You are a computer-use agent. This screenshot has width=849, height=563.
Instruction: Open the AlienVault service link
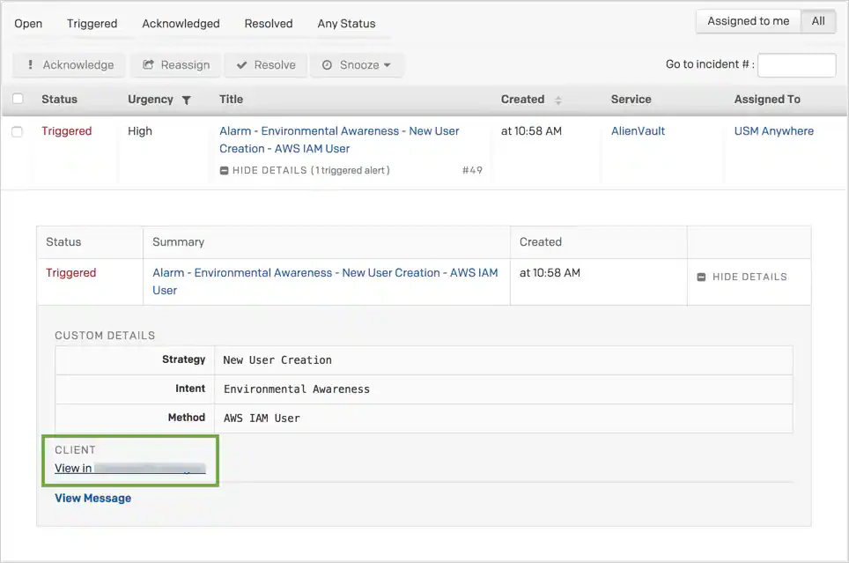[x=638, y=131]
